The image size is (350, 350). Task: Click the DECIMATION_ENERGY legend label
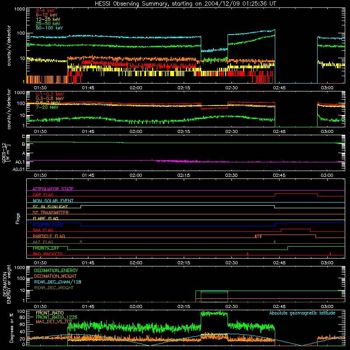coord(56,270)
